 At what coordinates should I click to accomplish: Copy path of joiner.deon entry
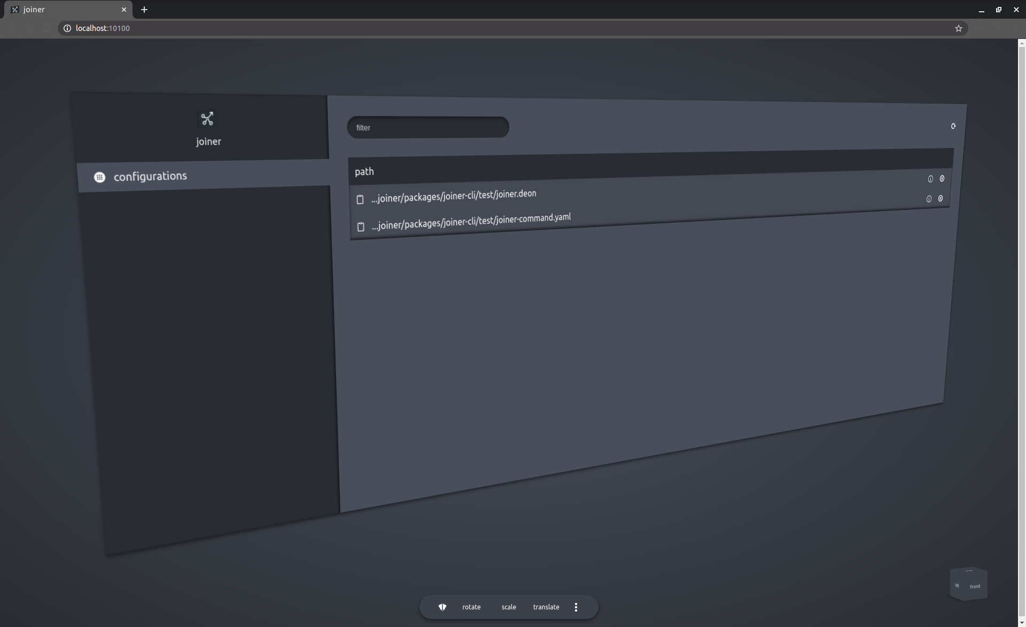360,199
